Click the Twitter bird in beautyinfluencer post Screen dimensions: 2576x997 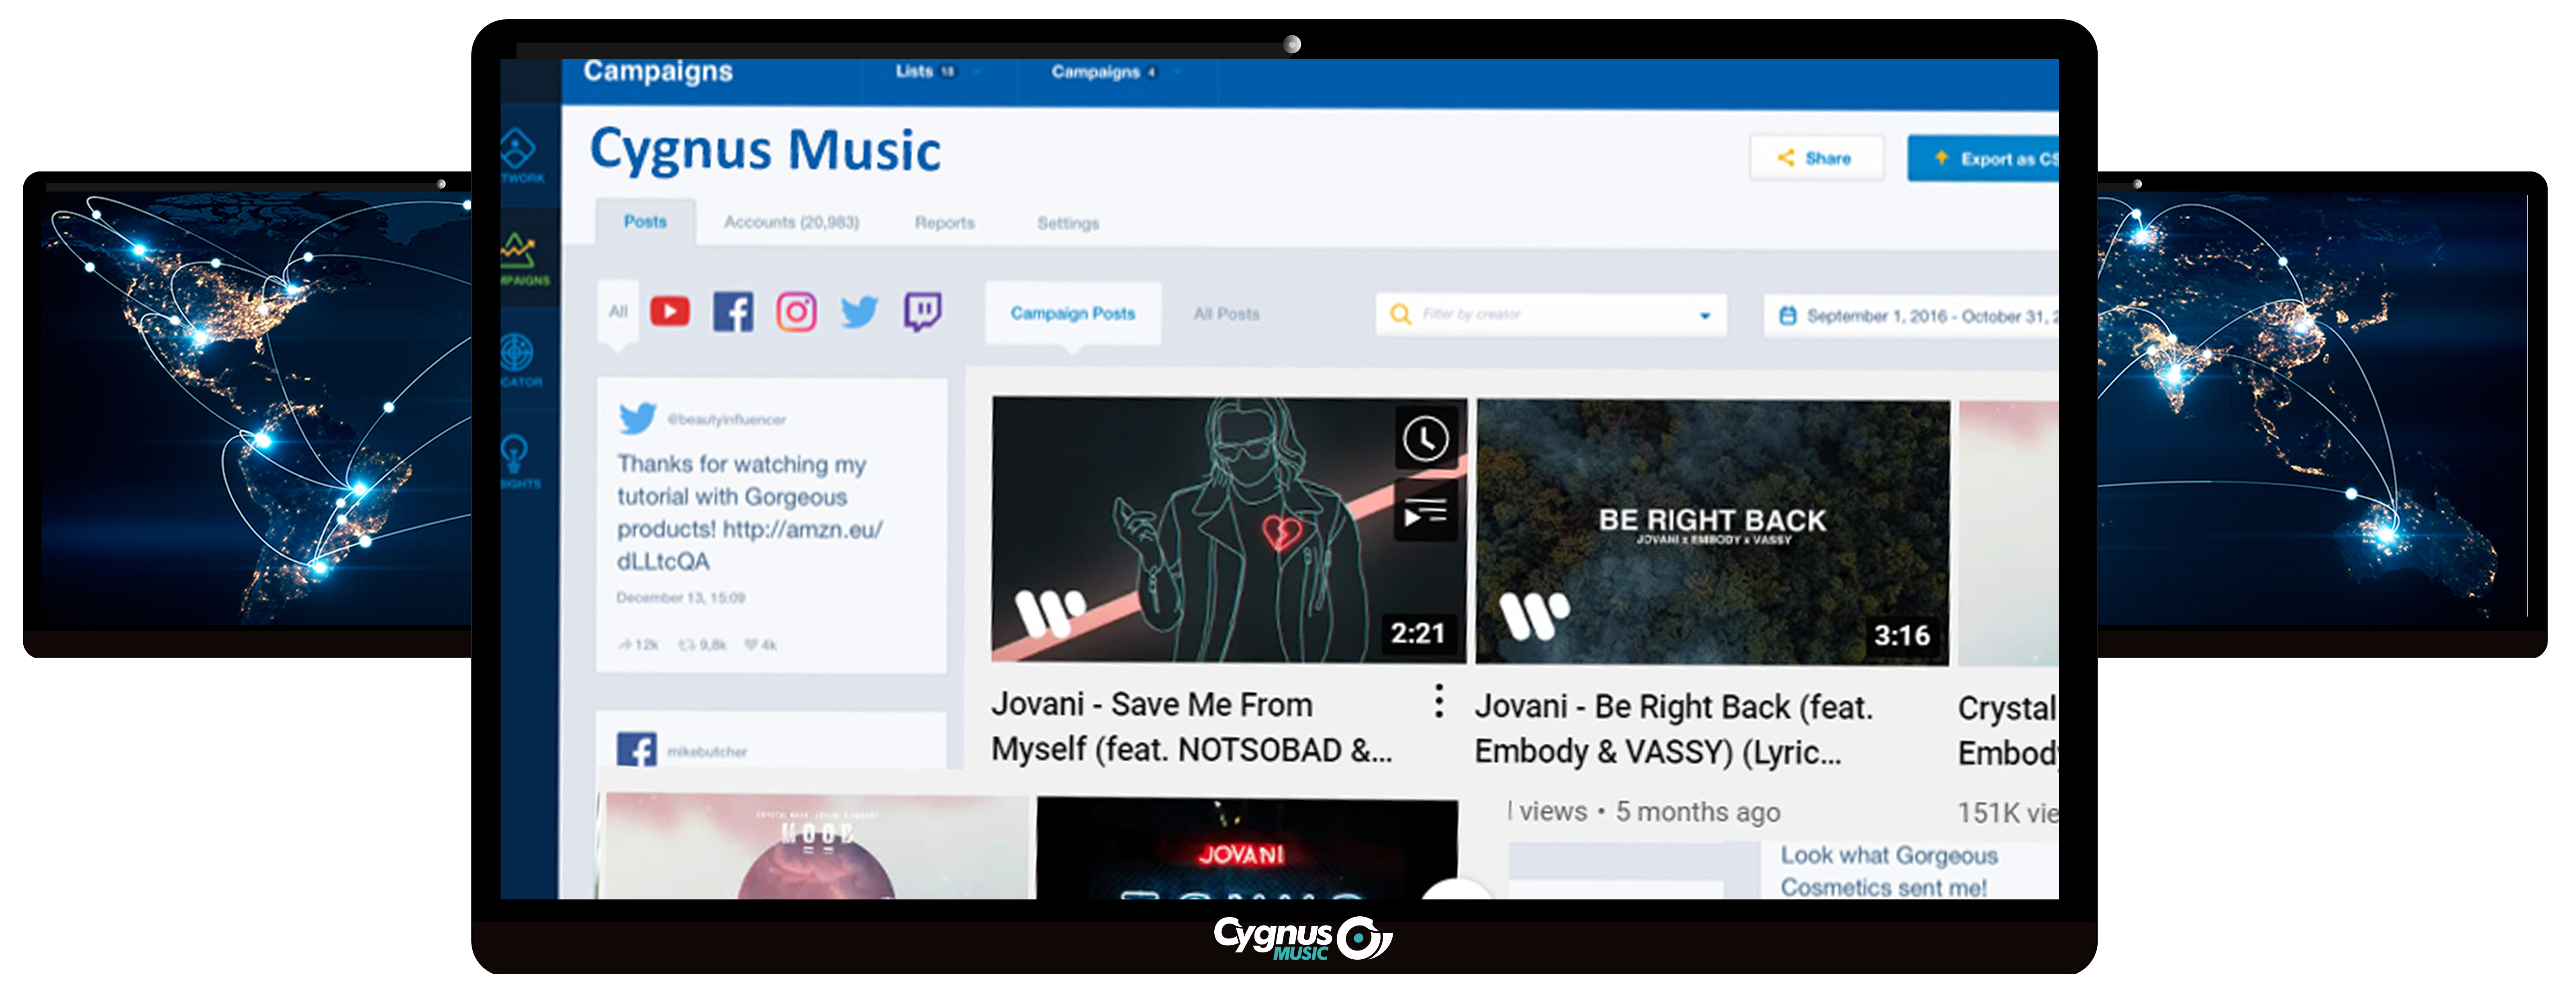click(x=637, y=418)
